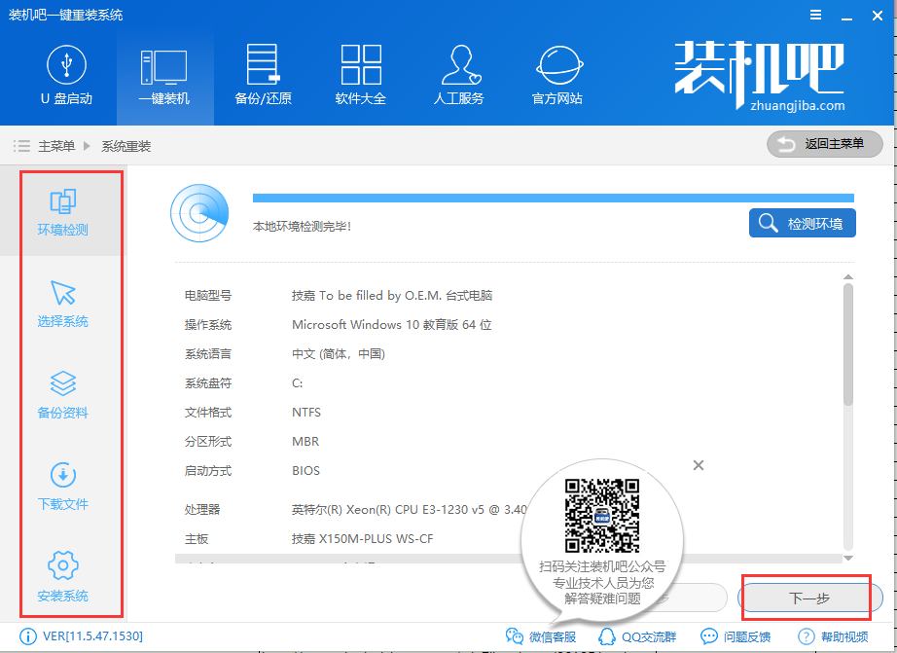Close the 装机吧 application window
The height and width of the screenshot is (653, 897).
click(x=878, y=16)
